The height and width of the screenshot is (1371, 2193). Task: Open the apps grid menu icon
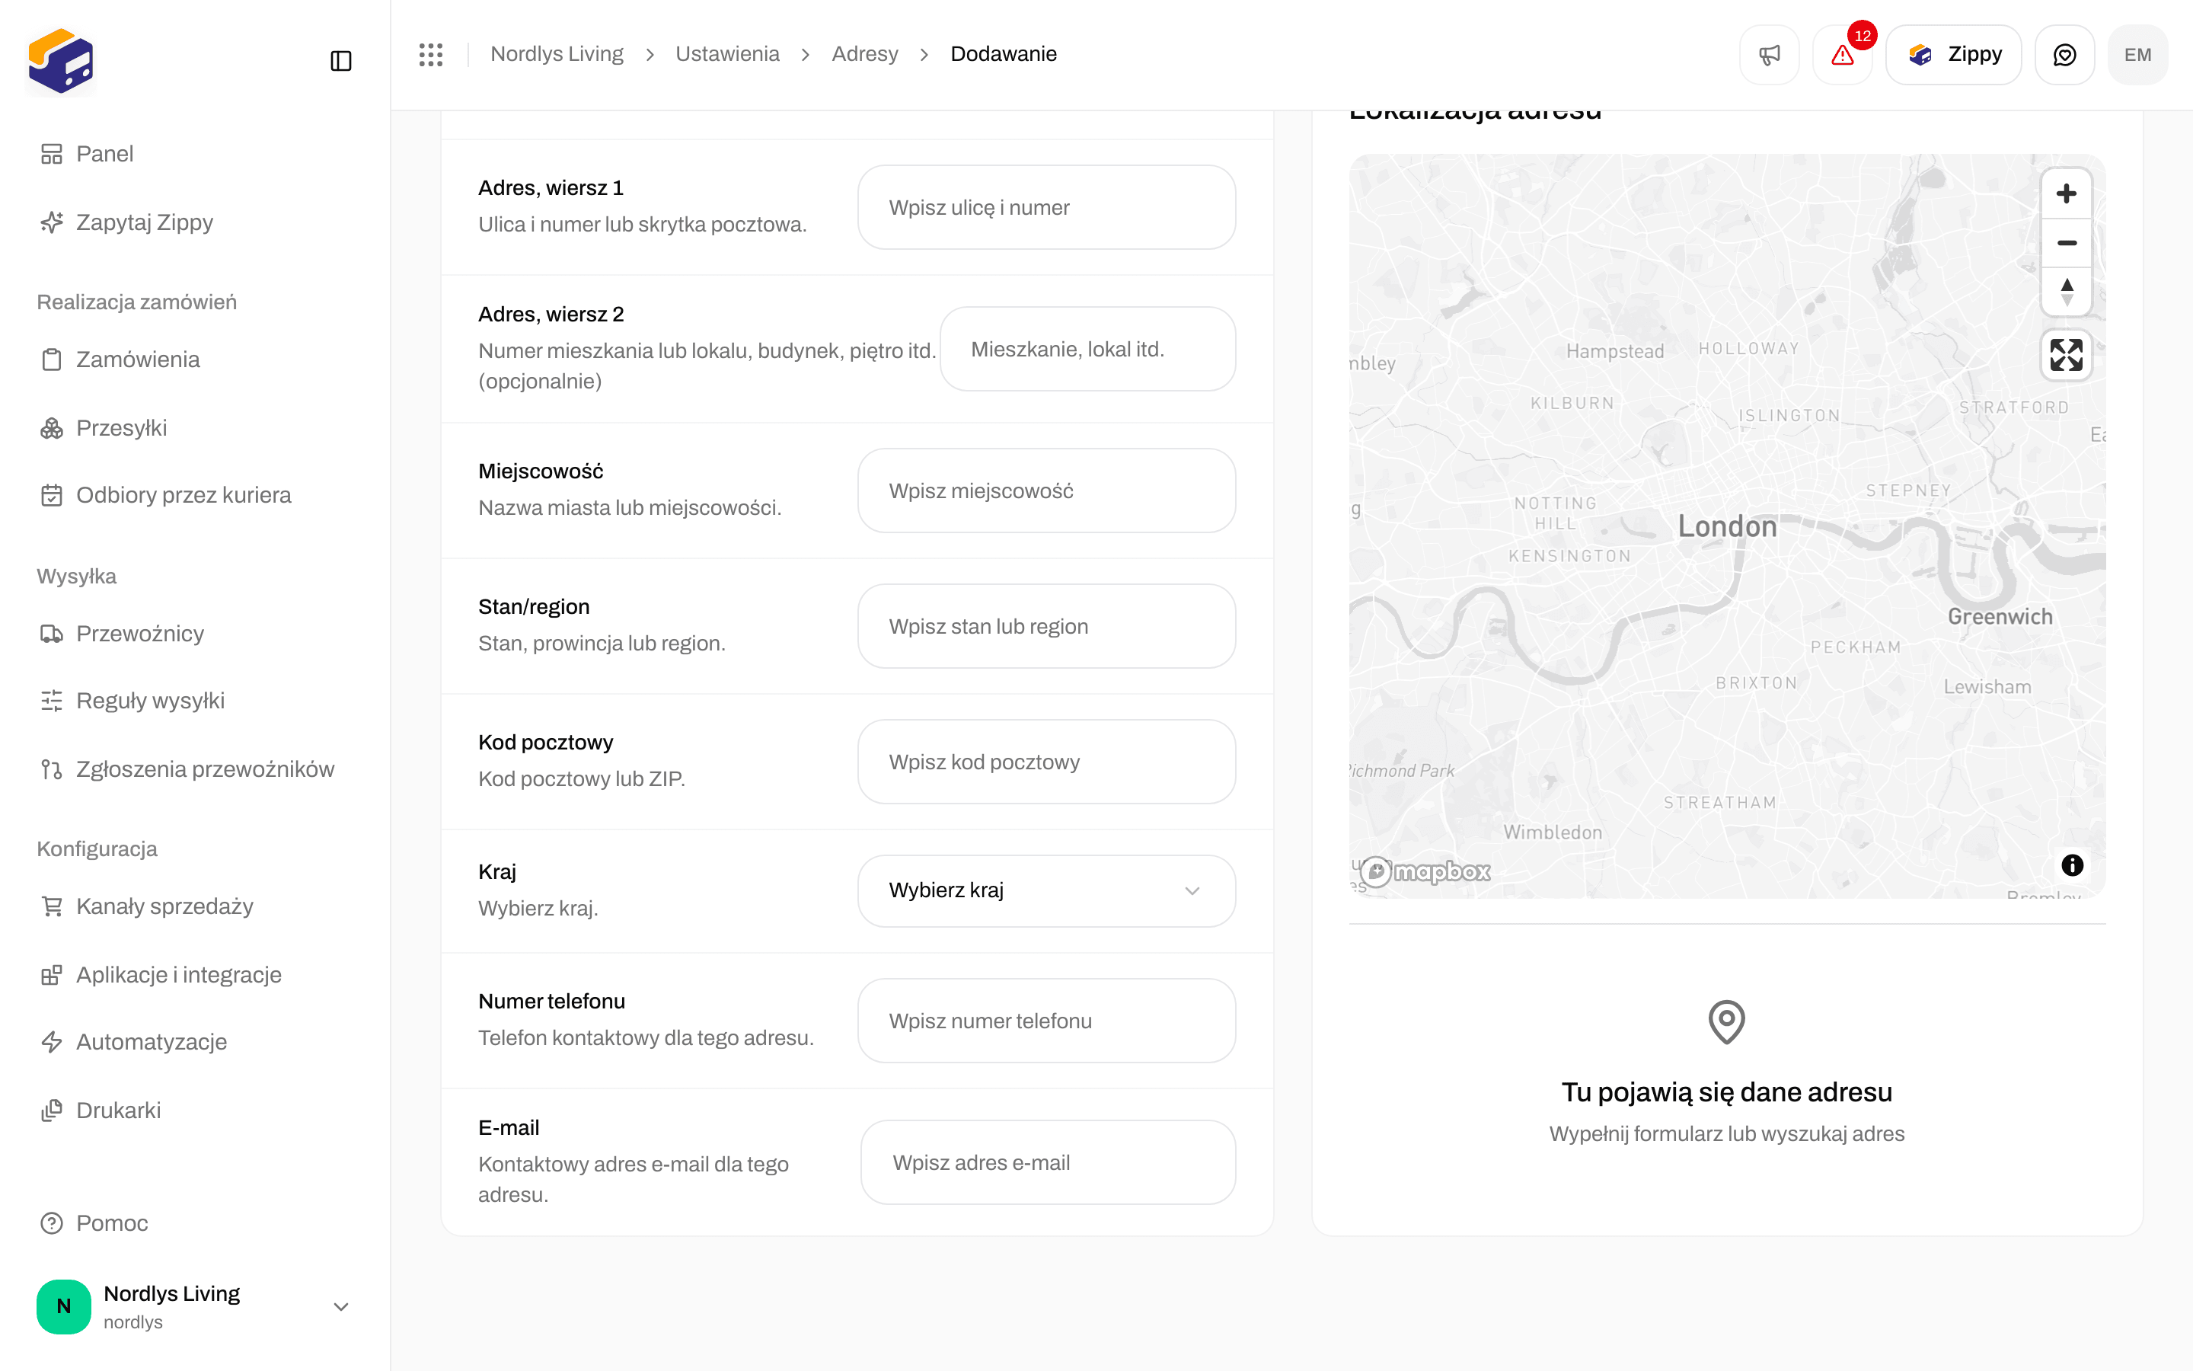point(430,54)
